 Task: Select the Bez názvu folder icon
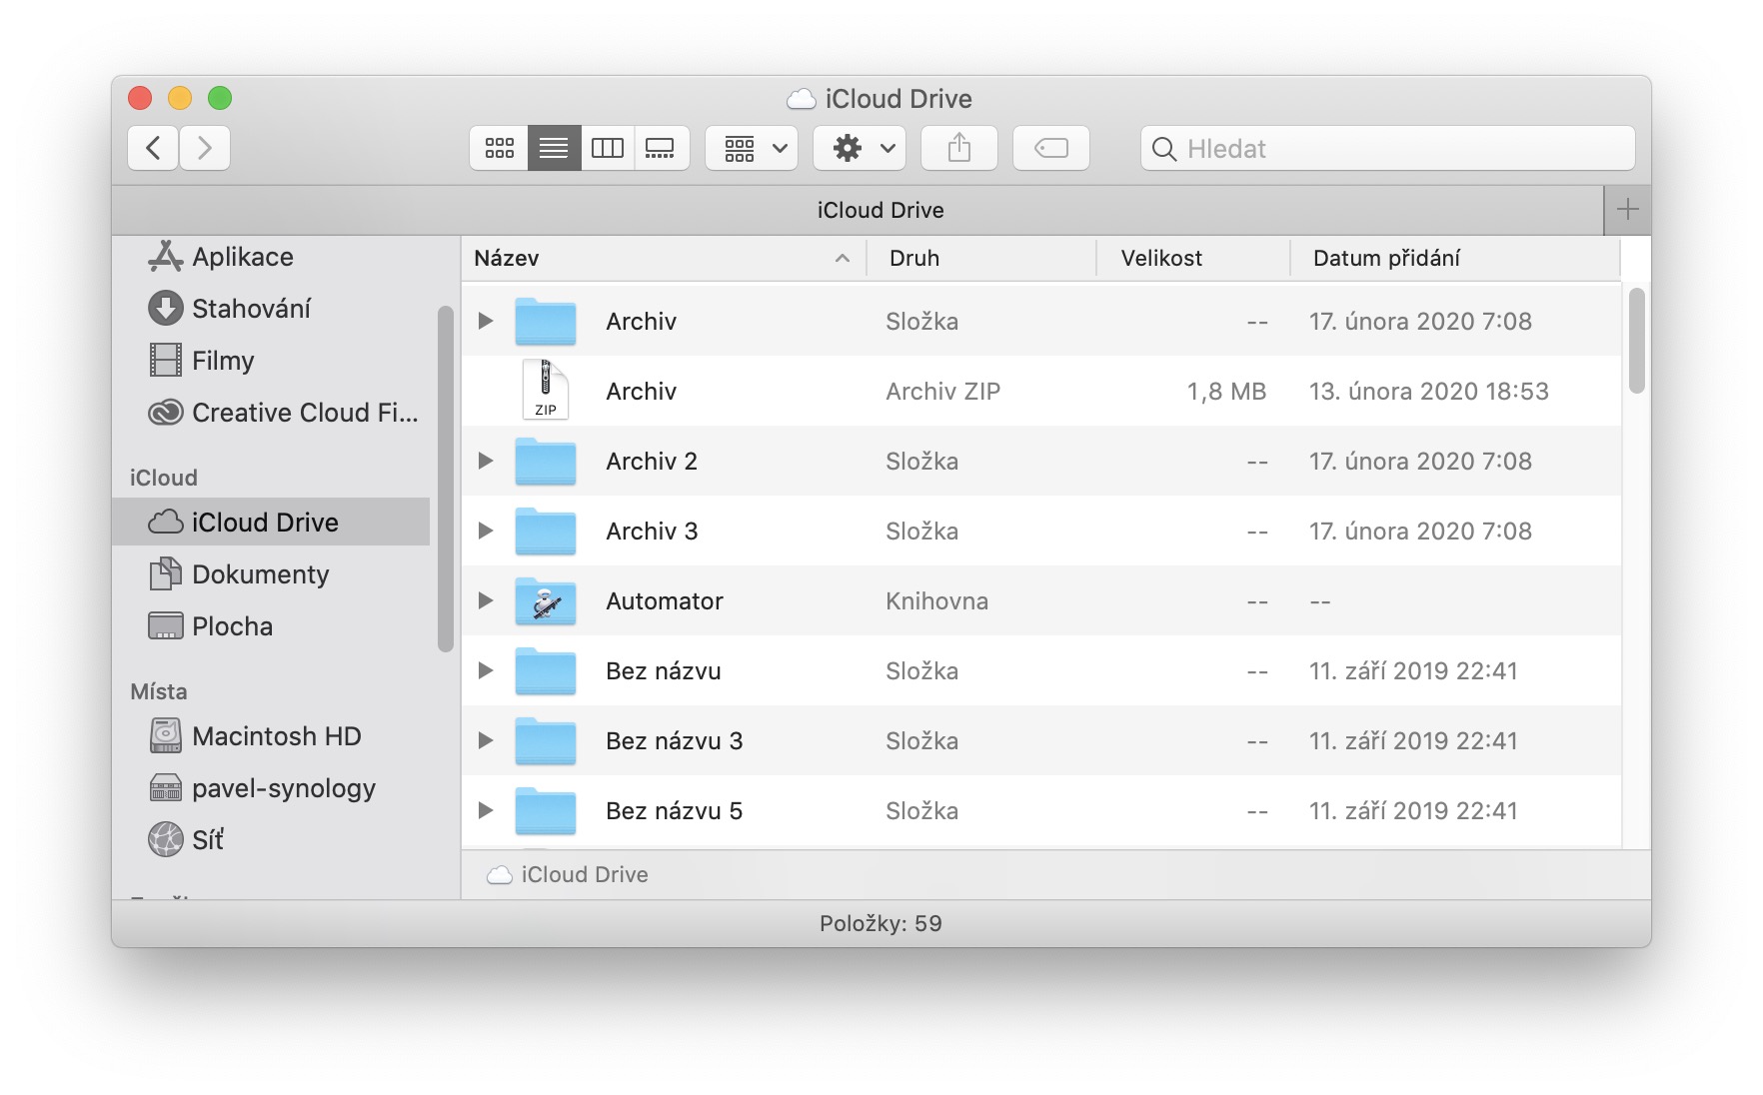[x=546, y=670]
